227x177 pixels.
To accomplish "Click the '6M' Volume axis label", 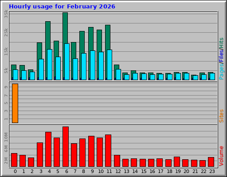I will click(6, 149).
